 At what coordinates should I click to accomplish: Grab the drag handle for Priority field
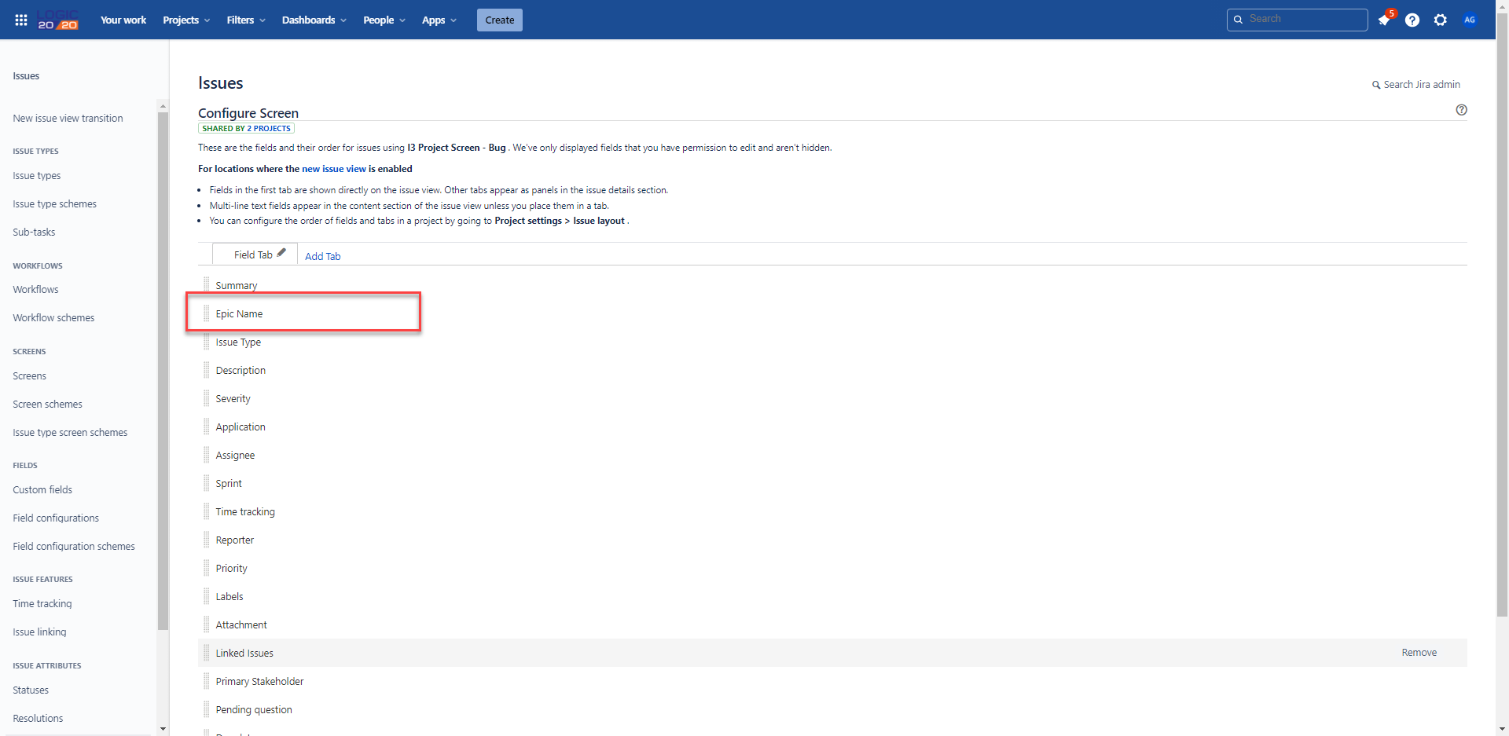pos(207,568)
